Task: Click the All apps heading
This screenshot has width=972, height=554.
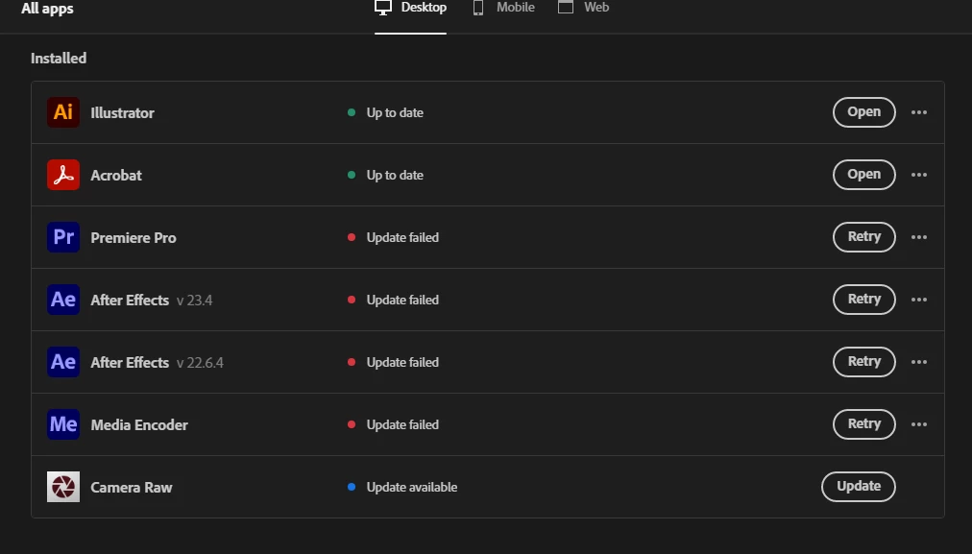Action: click(x=47, y=9)
